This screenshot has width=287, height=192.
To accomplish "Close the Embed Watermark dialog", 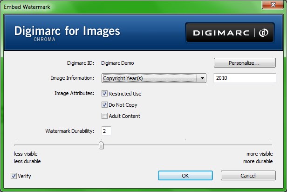I will click(x=273, y=5).
